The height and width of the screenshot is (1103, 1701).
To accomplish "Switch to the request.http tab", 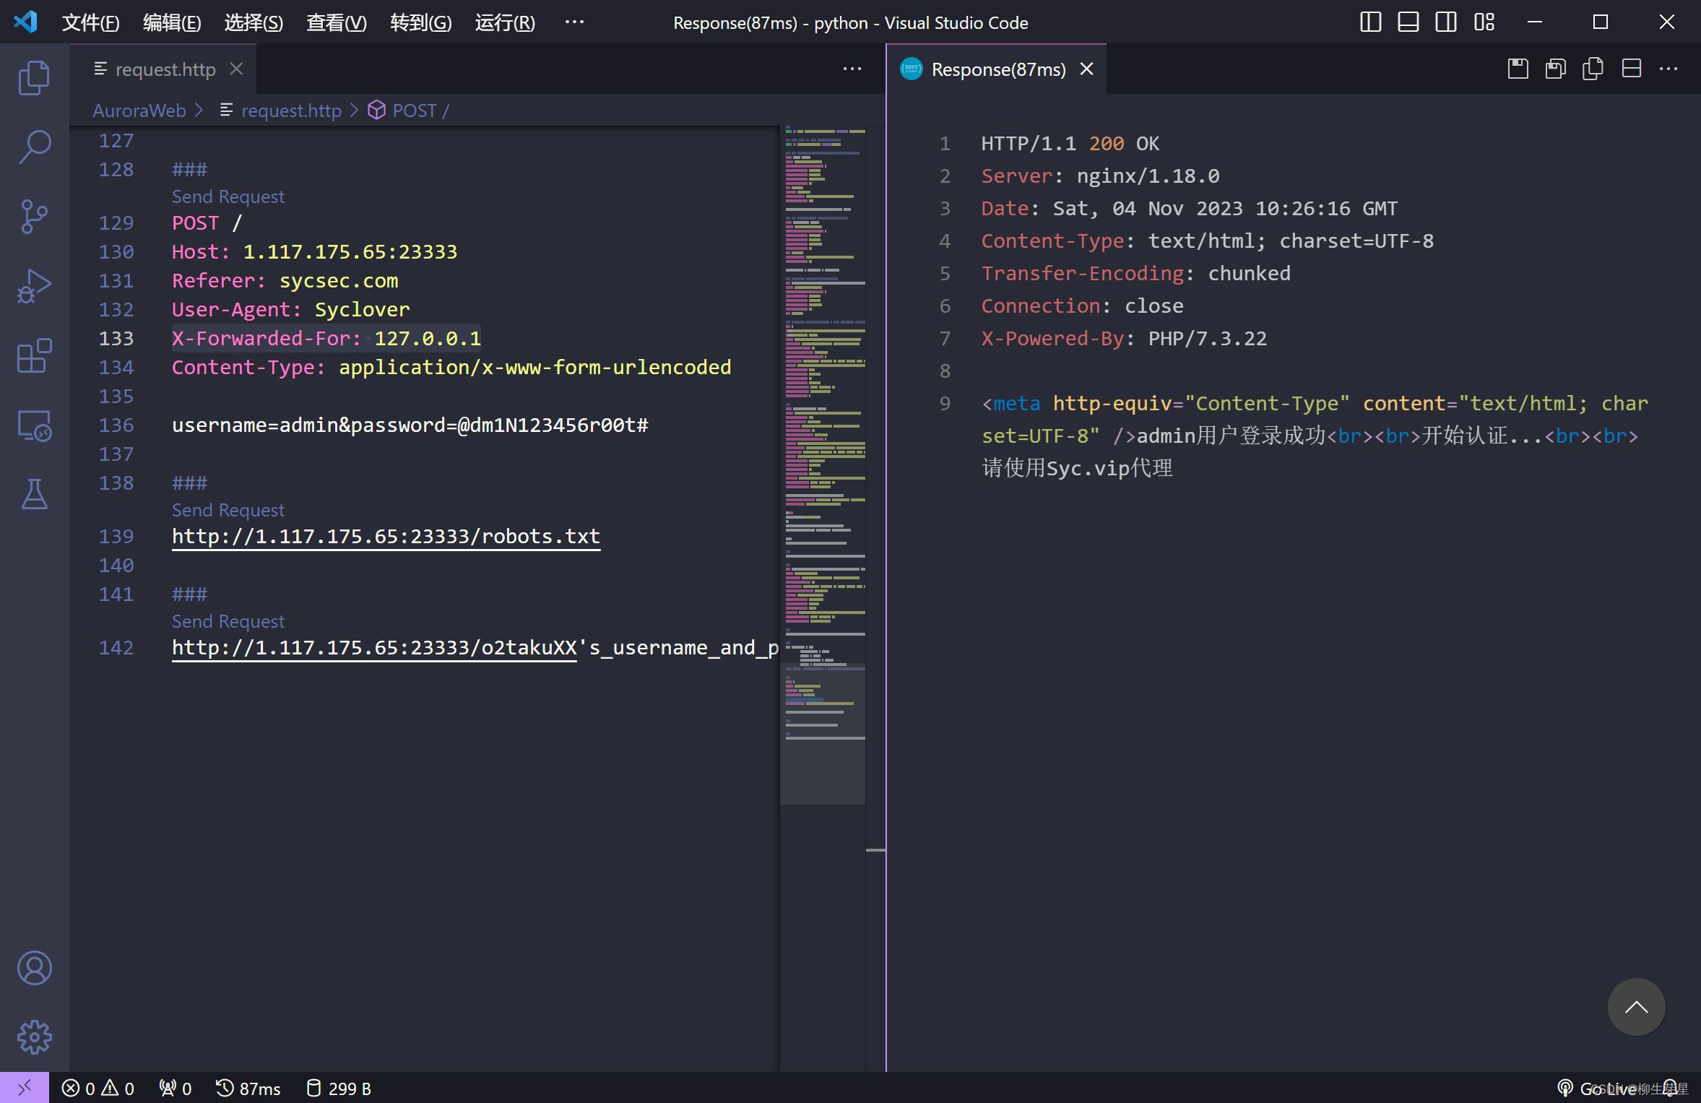I will (x=165, y=69).
